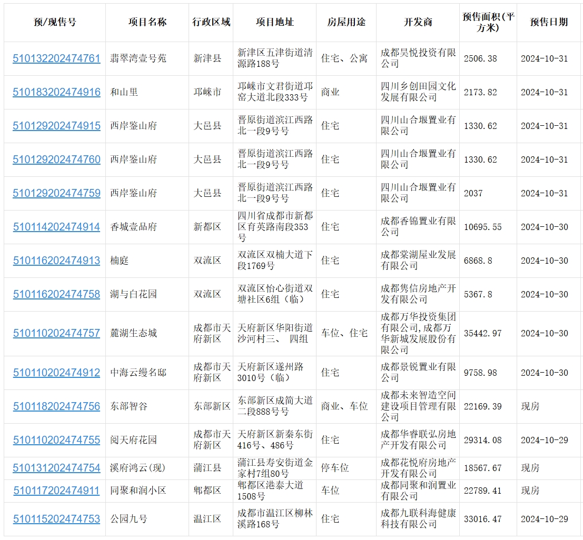The image size is (583, 540).
Task: Open presale permit link 510129202474759
Action: point(56,193)
